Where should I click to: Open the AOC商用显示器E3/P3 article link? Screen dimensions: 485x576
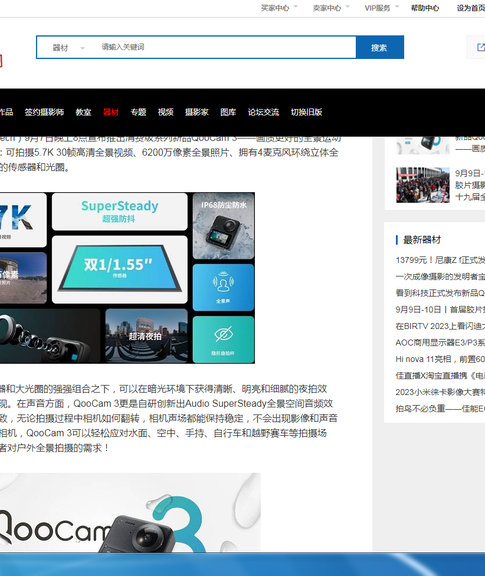pyautogui.click(x=440, y=343)
